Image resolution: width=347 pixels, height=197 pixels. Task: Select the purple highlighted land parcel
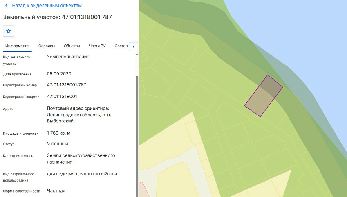coord(263,95)
